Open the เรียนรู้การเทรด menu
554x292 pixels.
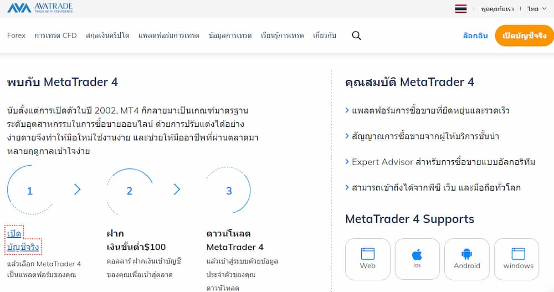[x=283, y=35]
